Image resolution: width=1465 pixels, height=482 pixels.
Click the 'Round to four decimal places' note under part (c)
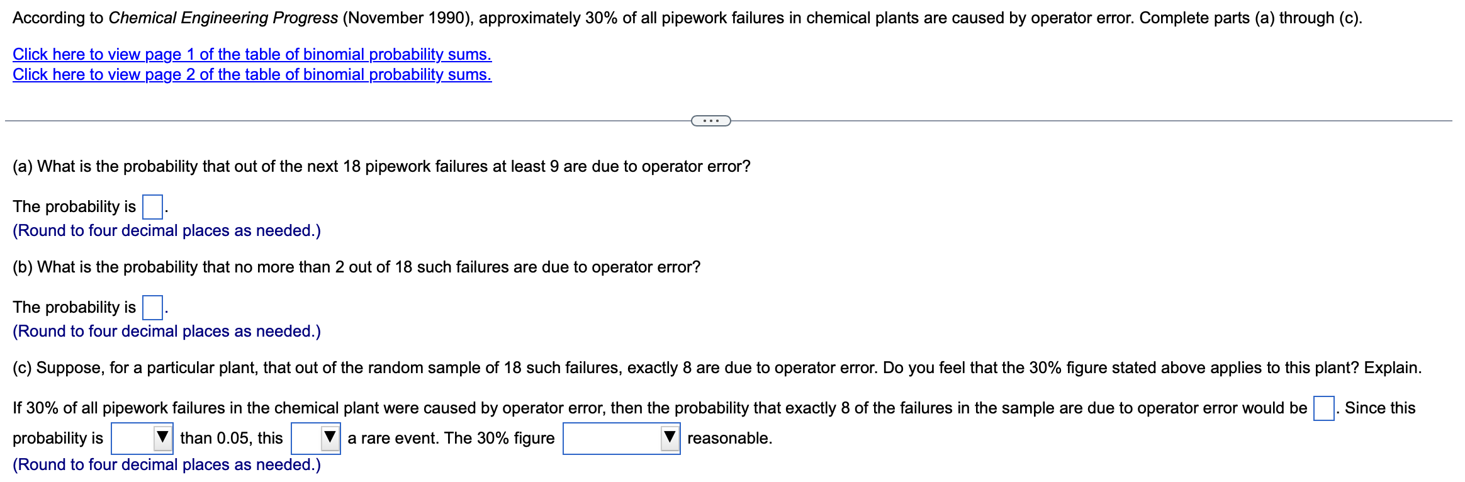click(167, 464)
